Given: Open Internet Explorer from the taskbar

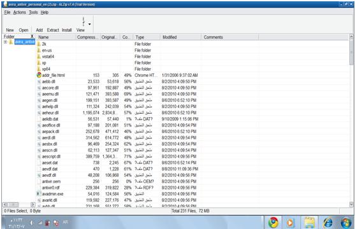Looking at the screenshot, I should (328, 223).
